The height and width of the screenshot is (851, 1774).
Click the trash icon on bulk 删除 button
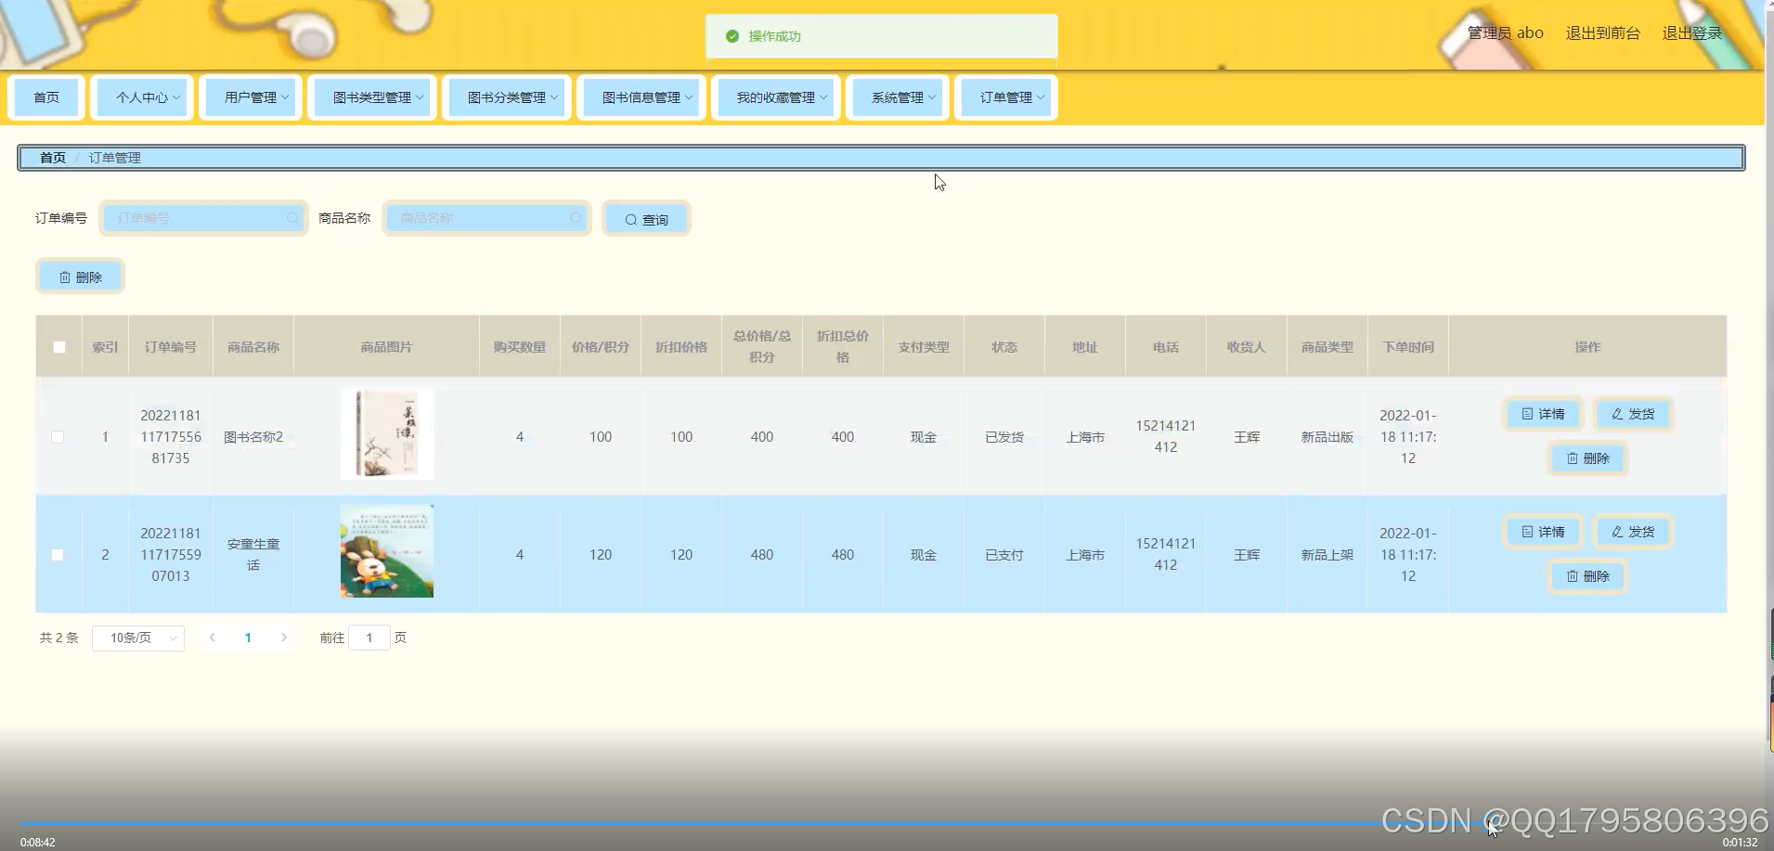pos(65,276)
